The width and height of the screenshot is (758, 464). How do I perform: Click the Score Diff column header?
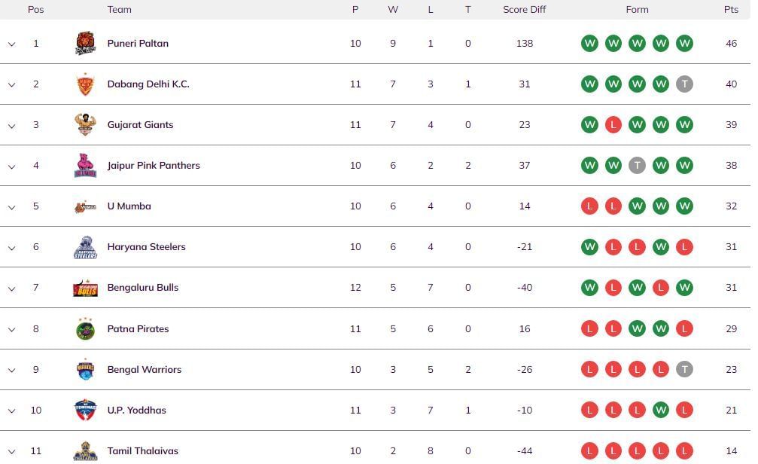[x=525, y=10]
